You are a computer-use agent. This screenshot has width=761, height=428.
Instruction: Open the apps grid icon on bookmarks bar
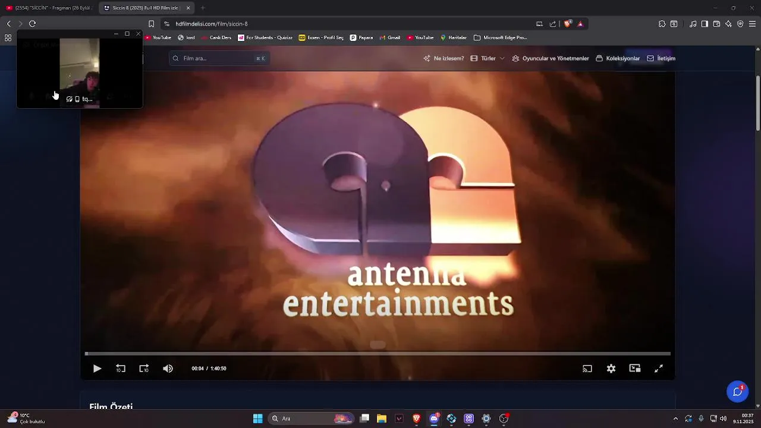(x=8, y=37)
